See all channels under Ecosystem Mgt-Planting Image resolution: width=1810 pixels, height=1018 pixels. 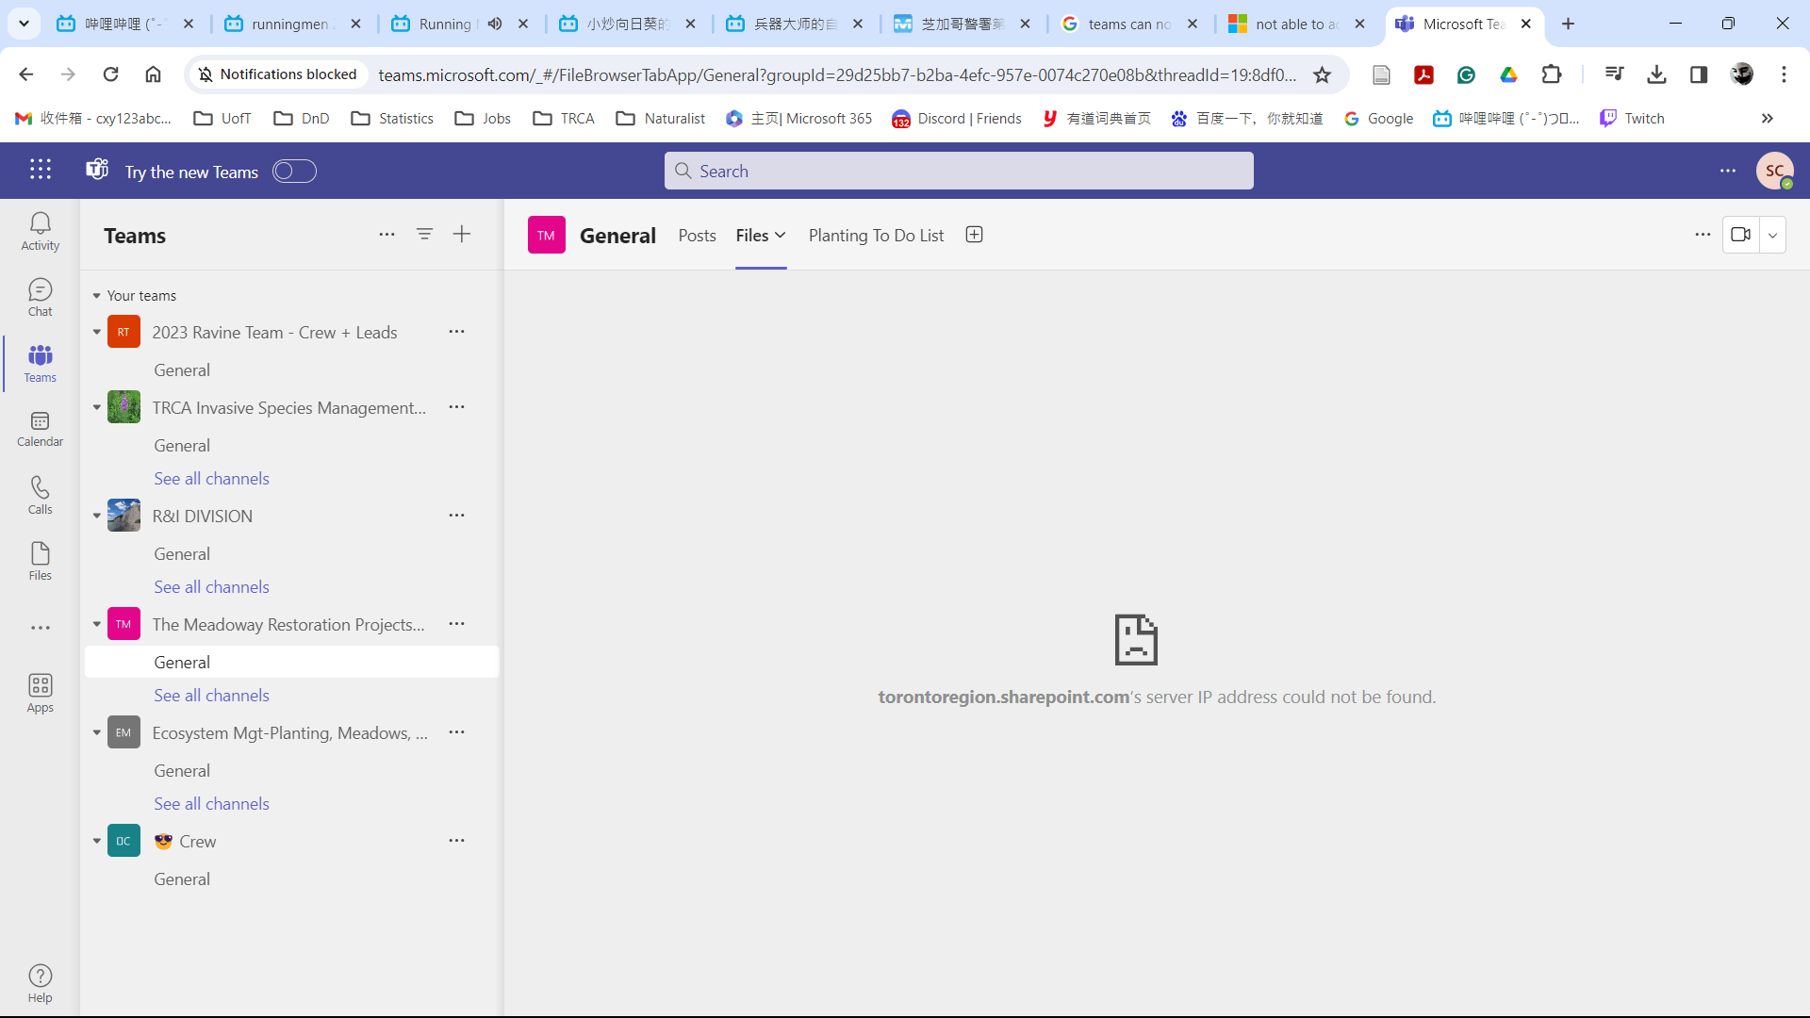211,804
